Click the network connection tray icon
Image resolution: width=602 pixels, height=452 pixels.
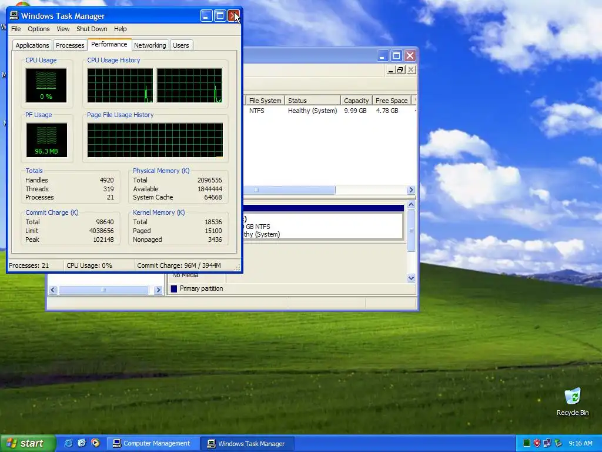pos(547,443)
